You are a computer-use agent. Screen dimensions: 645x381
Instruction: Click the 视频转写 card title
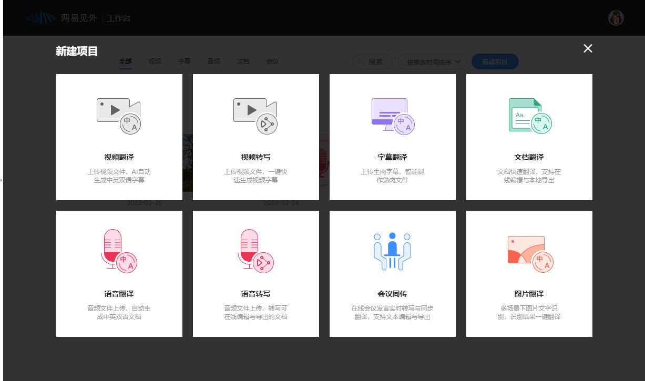[x=256, y=157]
